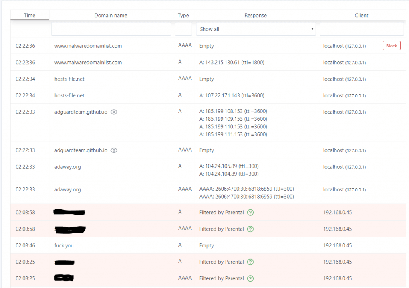This screenshot has width=409, height=288.
Task: Click response A: 185.199.111.153 (ttl=3600)
Action: (233, 134)
